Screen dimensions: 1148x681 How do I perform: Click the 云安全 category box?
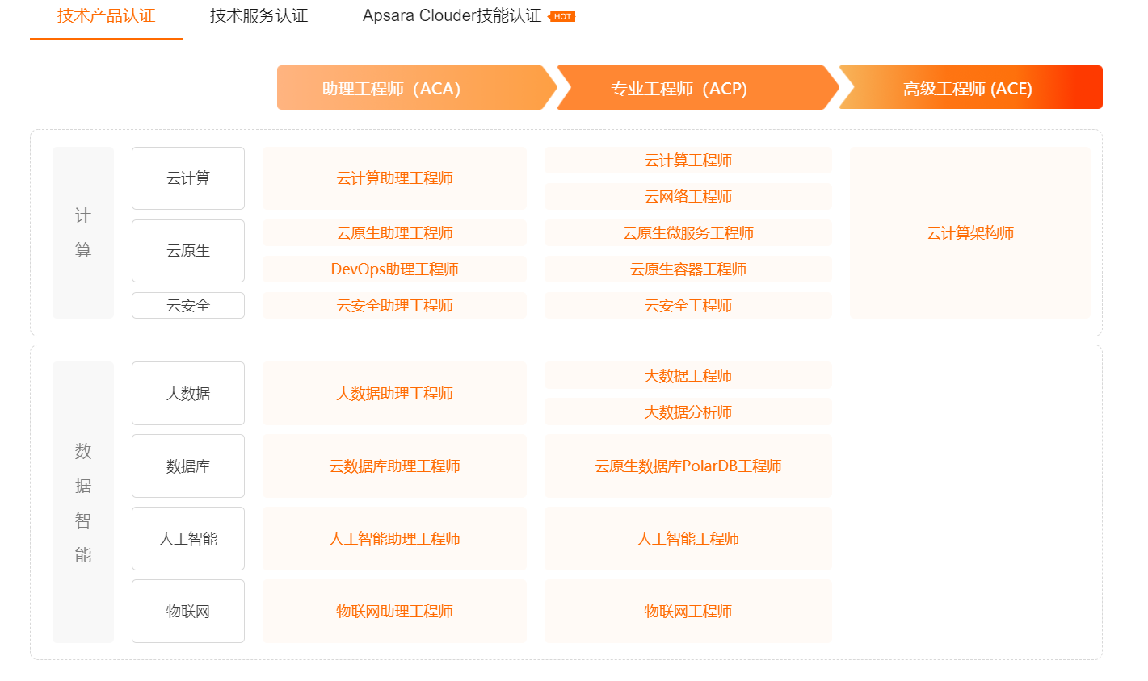tap(188, 306)
